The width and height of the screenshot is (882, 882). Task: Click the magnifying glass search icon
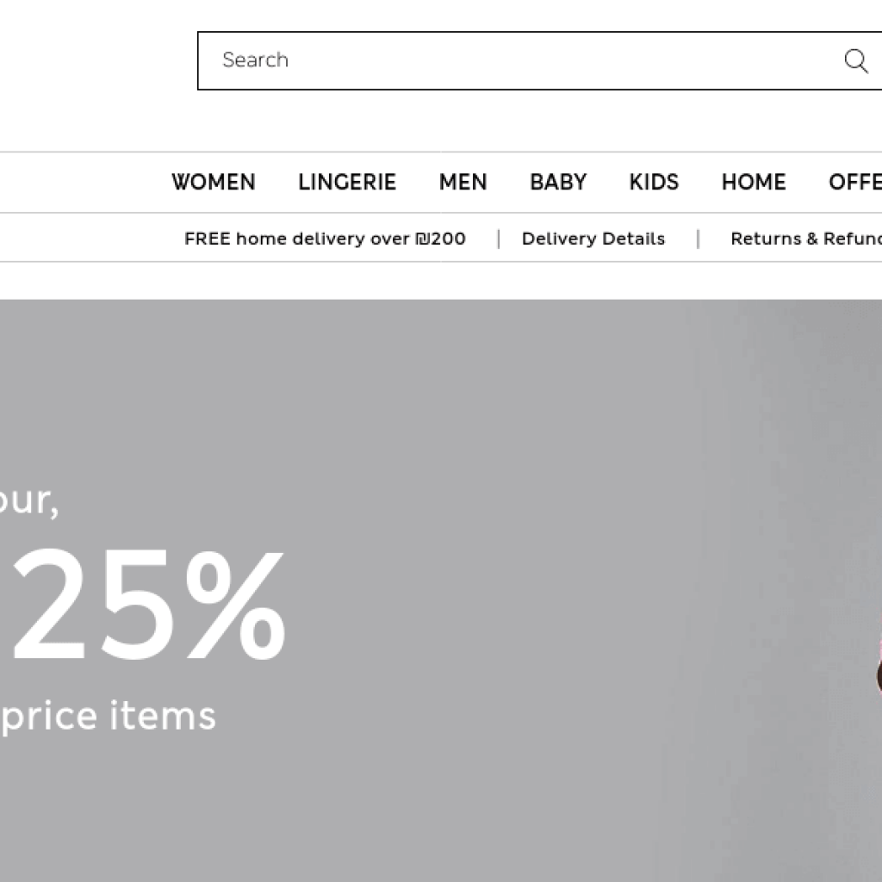[x=855, y=60]
